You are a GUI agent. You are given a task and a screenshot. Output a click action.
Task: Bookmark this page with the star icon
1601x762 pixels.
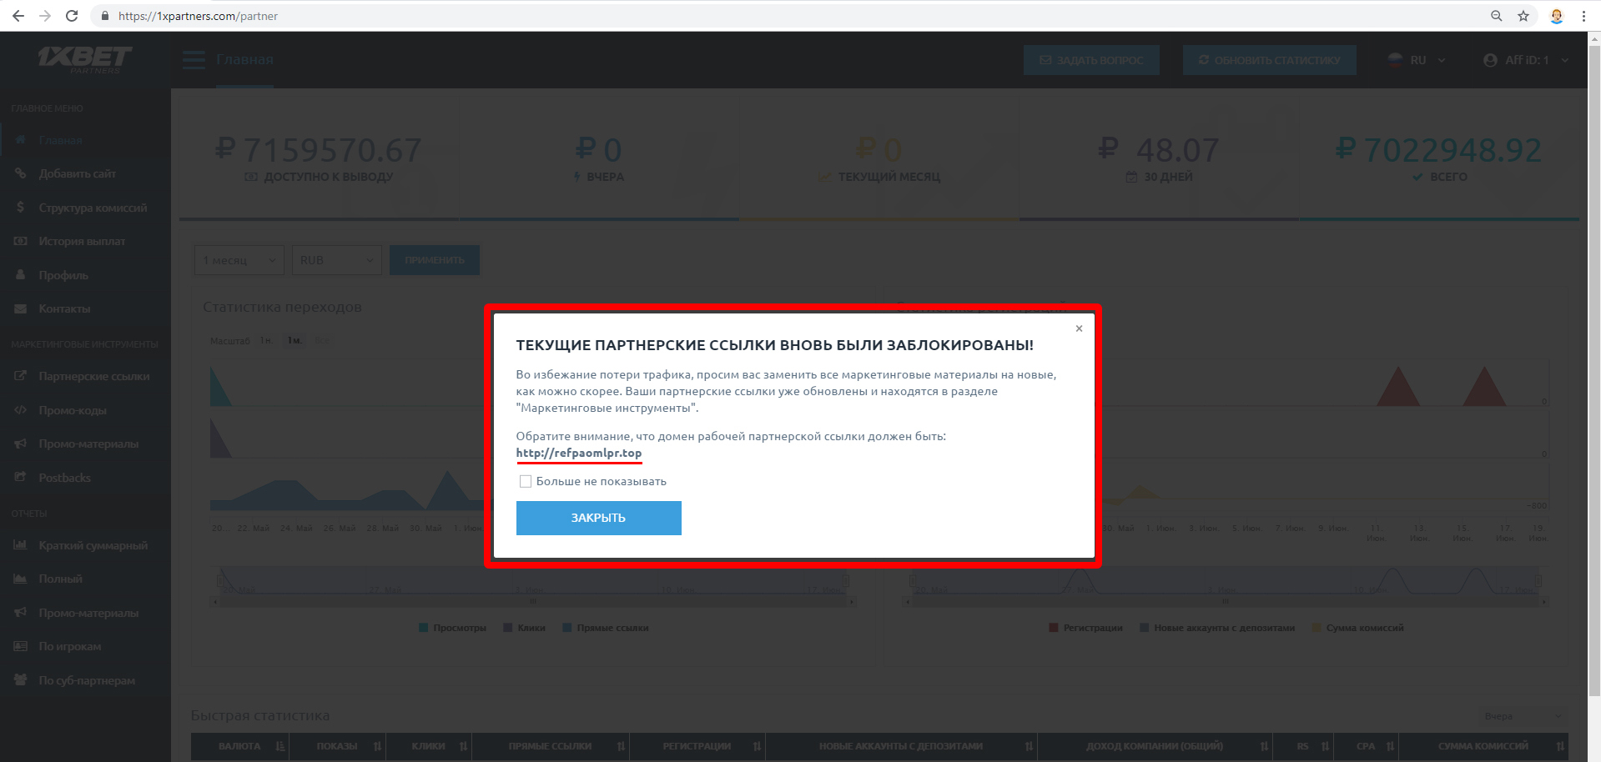point(1523,16)
